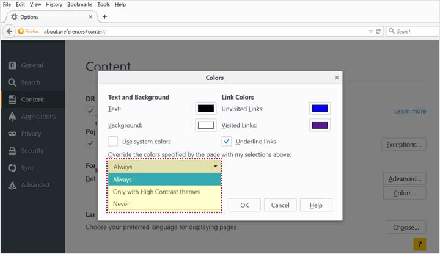Collapse the Always override combo box
This screenshot has width=440, height=254.
tap(165, 167)
